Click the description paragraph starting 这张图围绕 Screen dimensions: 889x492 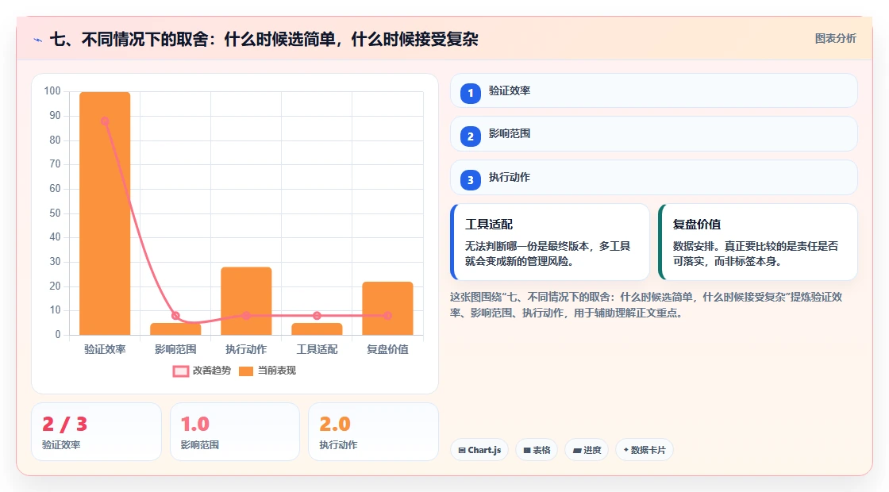[x=646, y=305]
